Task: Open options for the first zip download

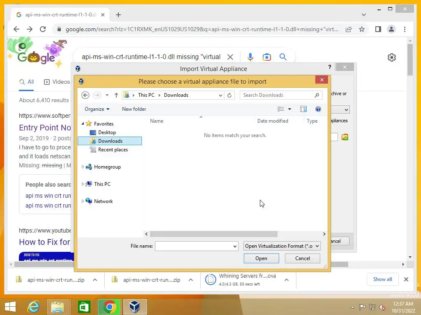Action: (95, 280)
